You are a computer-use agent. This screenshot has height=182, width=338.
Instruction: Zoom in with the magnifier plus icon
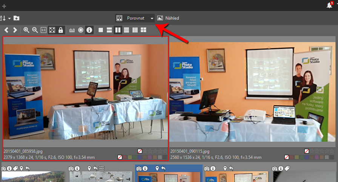point(26,30)
